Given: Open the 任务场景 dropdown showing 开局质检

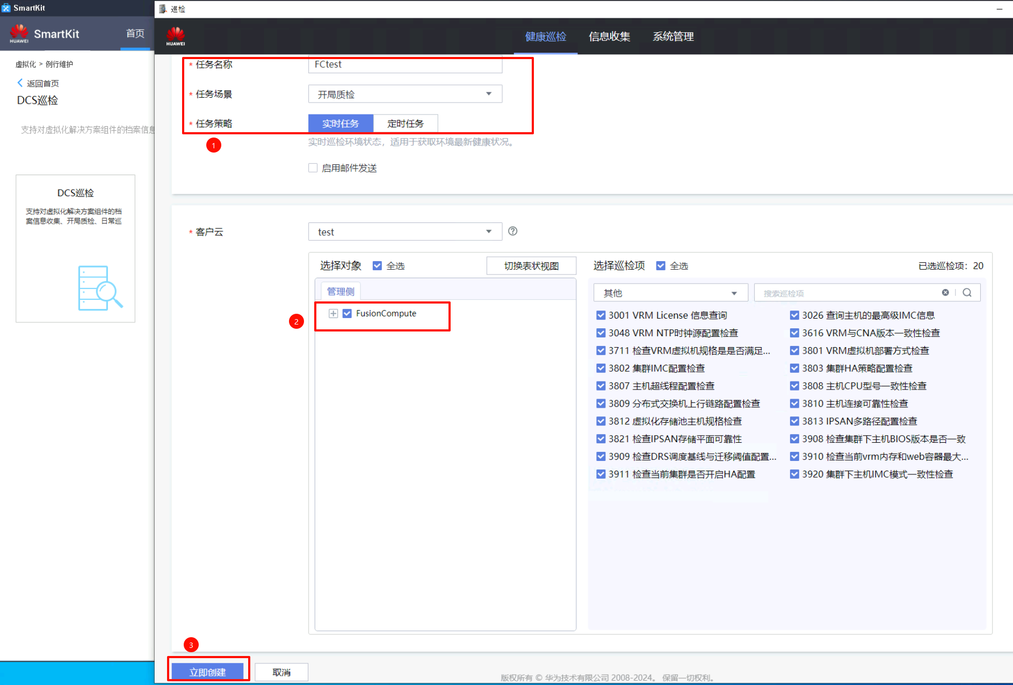Looking at the screenshot, I should coord(405,94).
